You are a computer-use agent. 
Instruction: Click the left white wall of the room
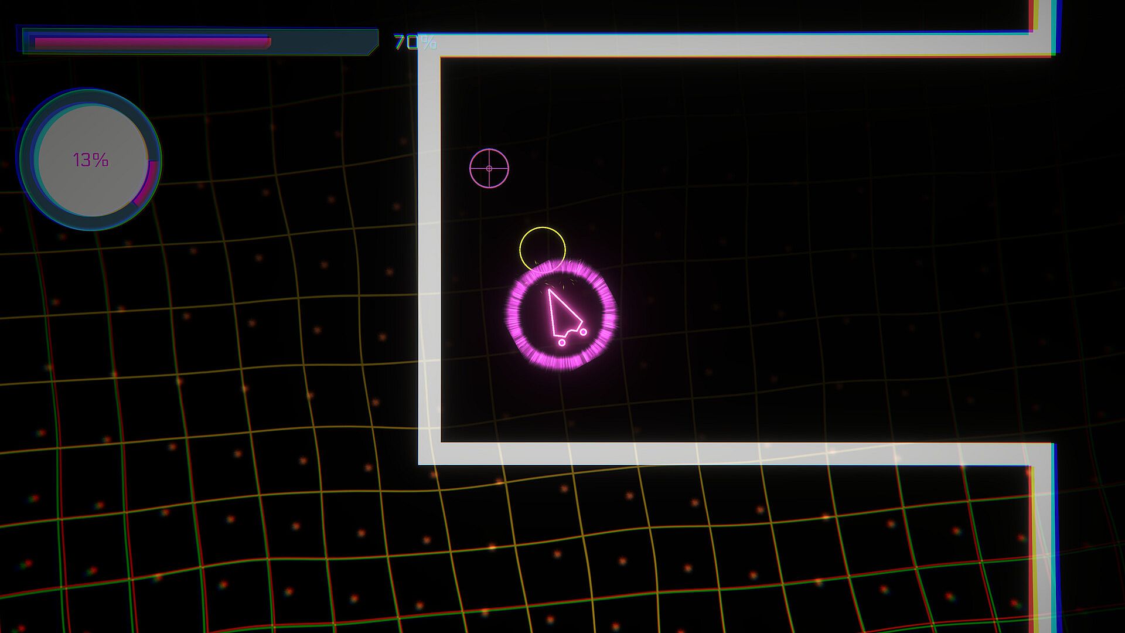429,246
